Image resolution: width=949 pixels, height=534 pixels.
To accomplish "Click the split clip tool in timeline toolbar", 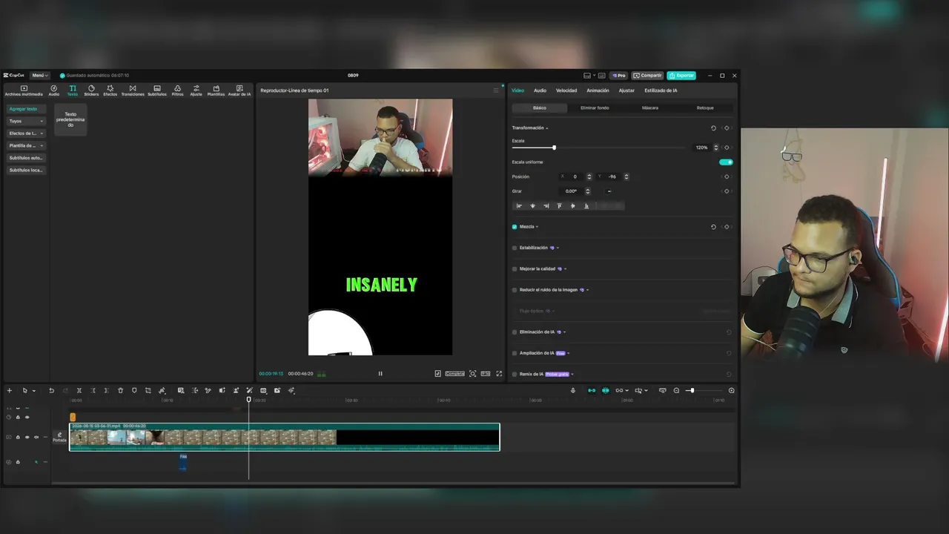I will click(79, 391).
